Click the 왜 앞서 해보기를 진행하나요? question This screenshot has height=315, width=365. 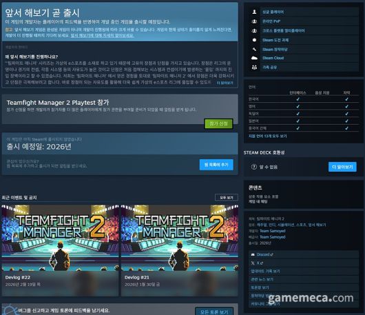click(32, 57)
